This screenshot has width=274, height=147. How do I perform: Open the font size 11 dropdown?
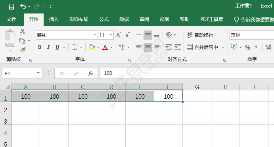tap(111, 35)
